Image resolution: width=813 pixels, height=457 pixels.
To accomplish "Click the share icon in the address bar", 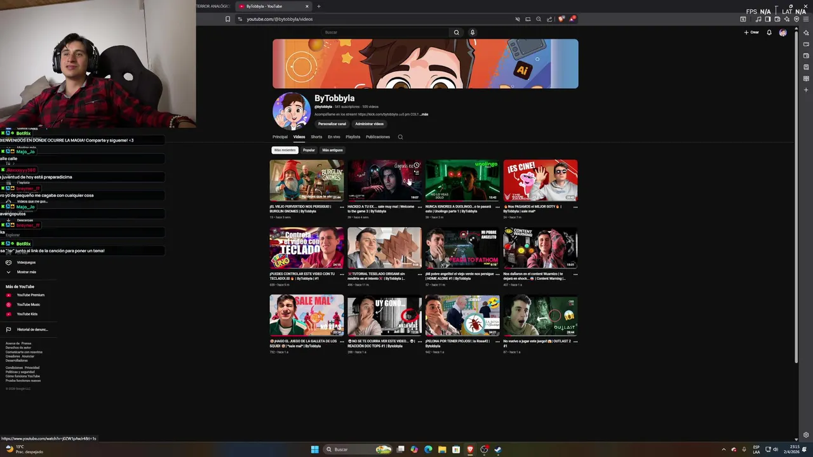I will (x=549, y=19).
